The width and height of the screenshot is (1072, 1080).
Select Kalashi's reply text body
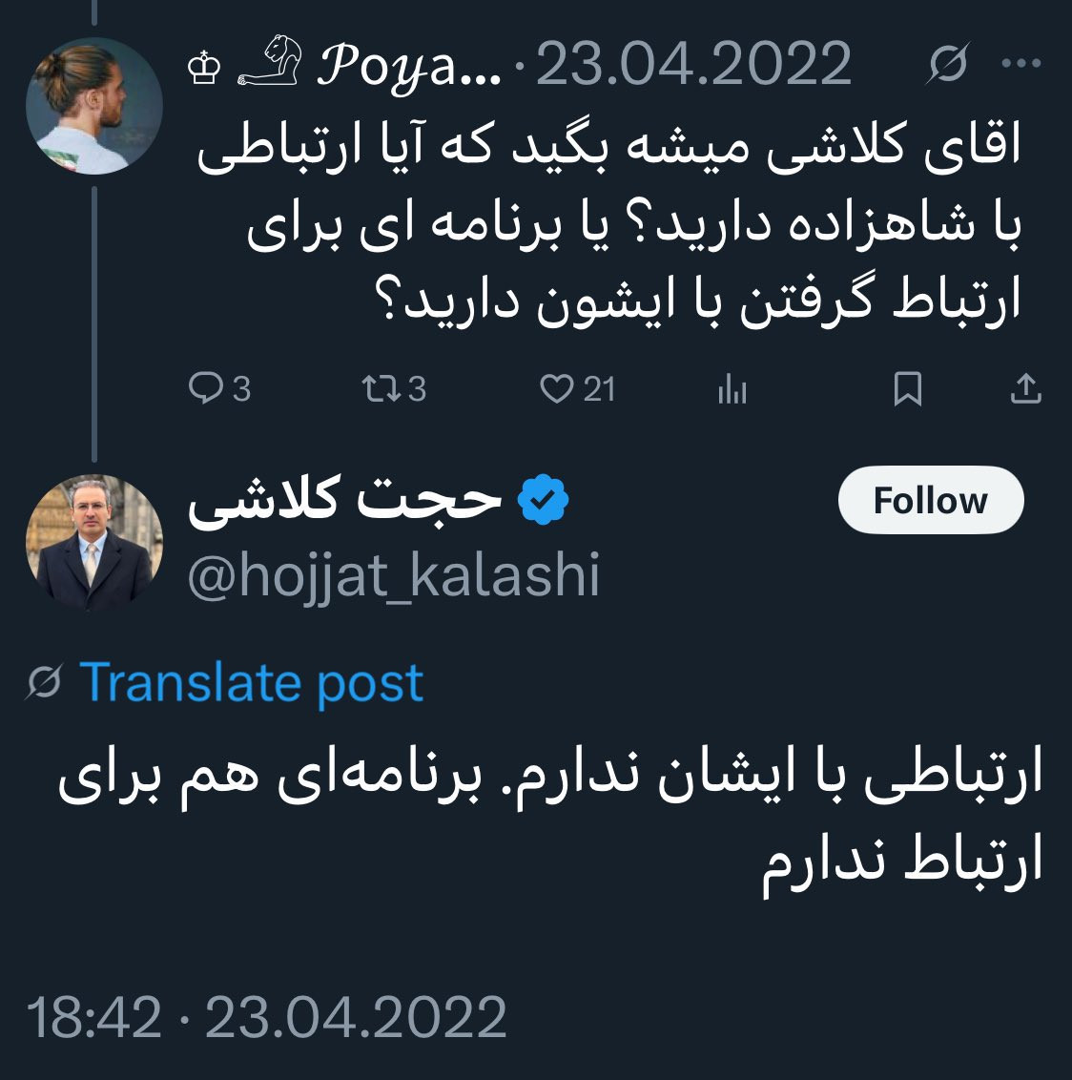[x=551, y=819]
